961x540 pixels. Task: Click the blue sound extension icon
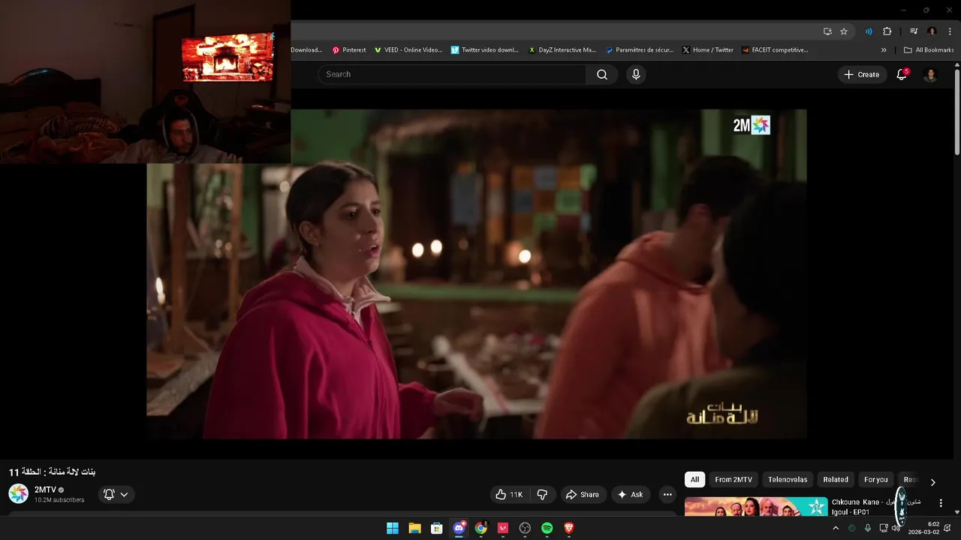click(x=869, y=31)
